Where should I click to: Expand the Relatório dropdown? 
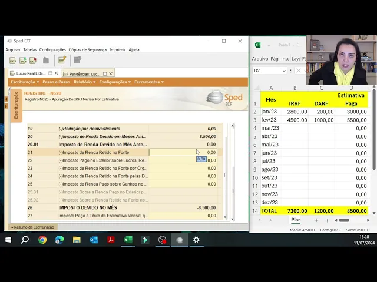pos(84,82)
